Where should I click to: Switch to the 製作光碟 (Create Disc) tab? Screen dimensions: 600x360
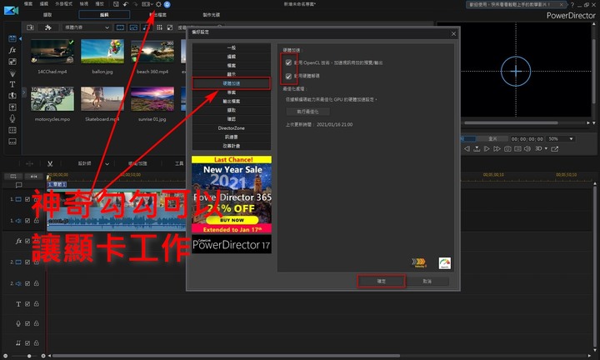point(211,14)
